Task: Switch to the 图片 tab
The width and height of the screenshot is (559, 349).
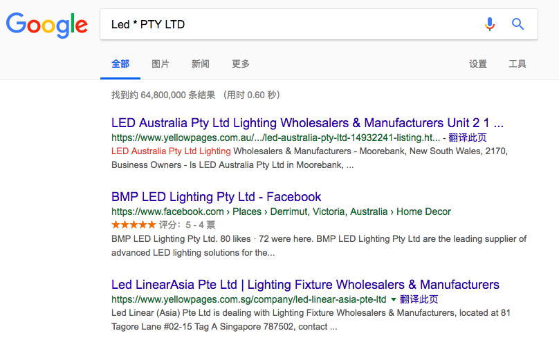Action: coord(161,64)
